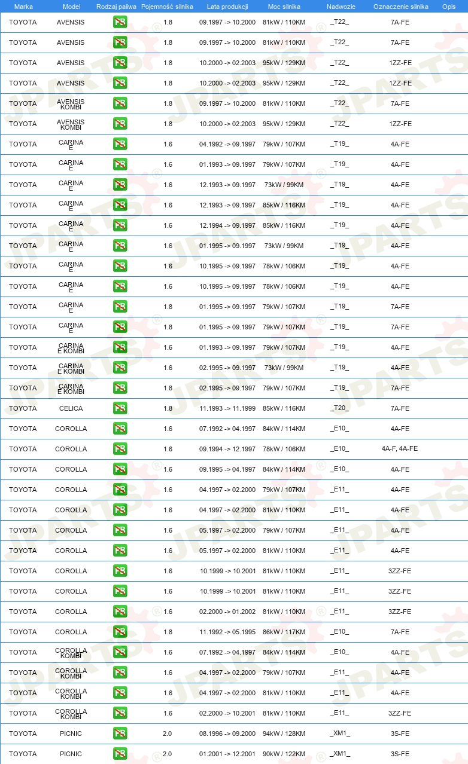This screenshot has width=468, height=764.
Task: Click the Marka column header
Action: [23, 7]
